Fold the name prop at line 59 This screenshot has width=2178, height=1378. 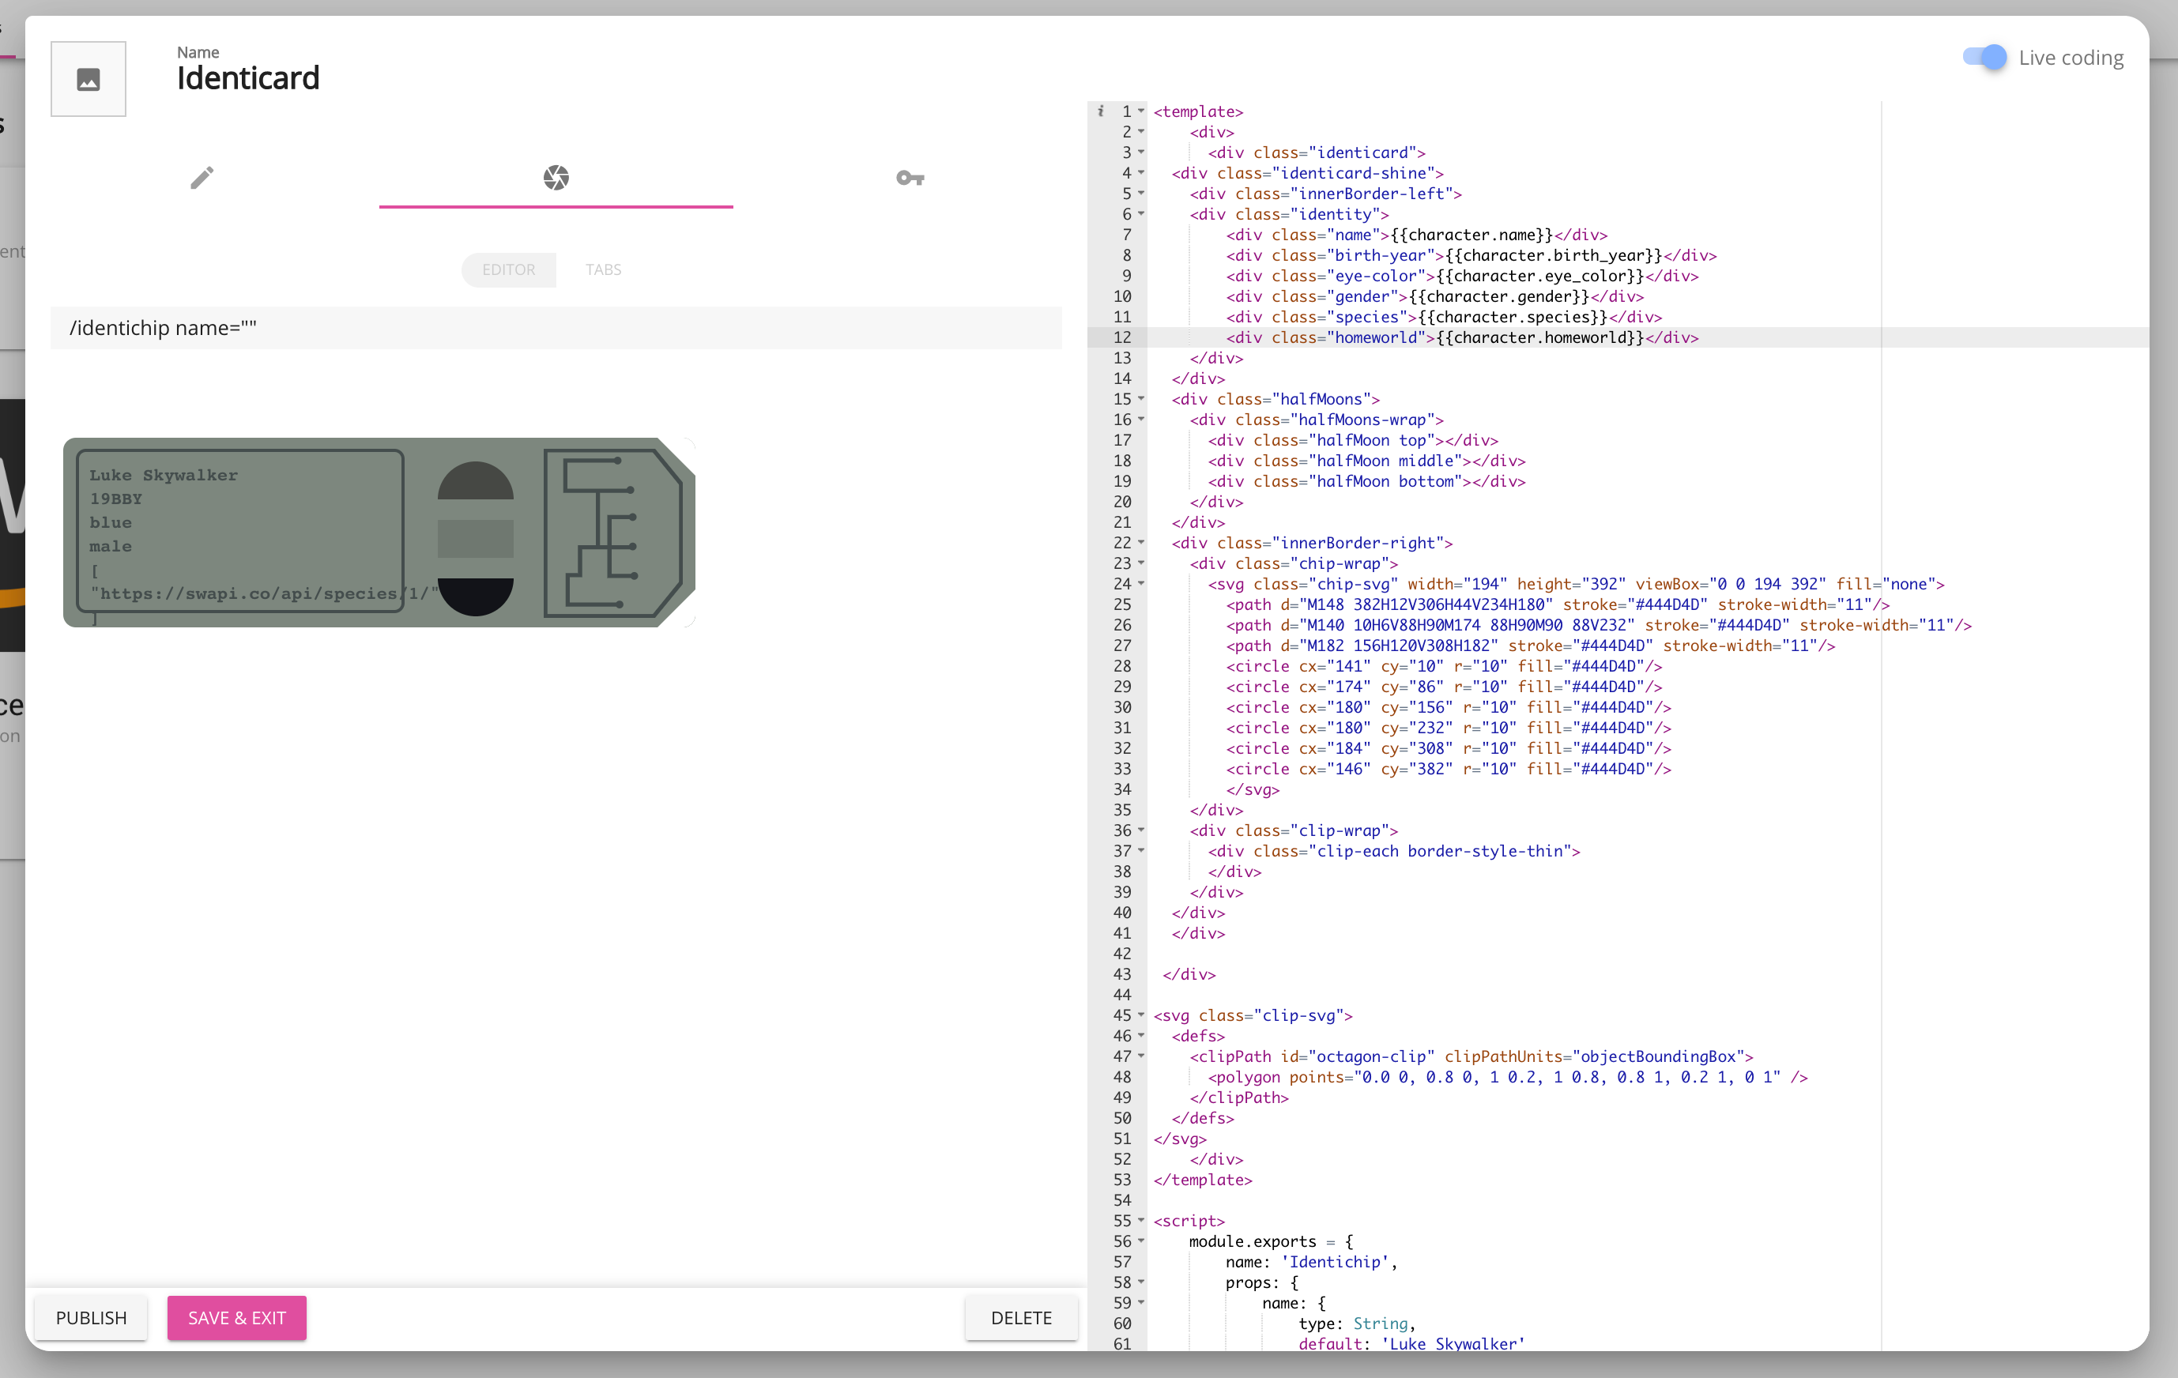(1141, 1303)
